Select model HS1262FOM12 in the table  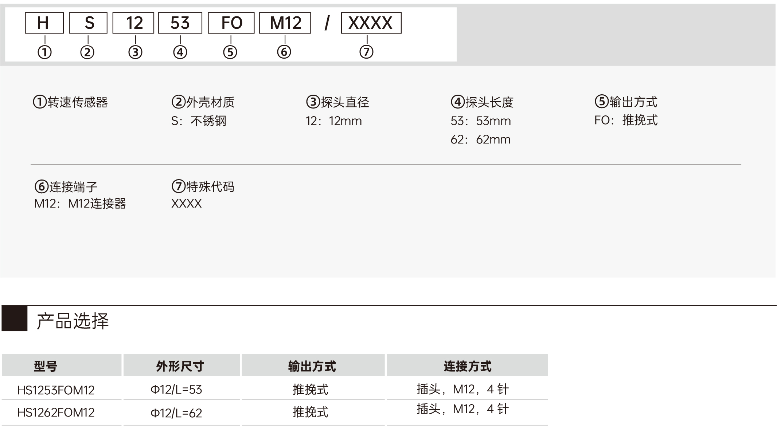click(56, 413)
